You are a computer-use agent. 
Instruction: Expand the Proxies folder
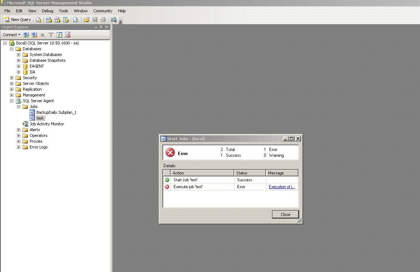(x=19, y=141)
